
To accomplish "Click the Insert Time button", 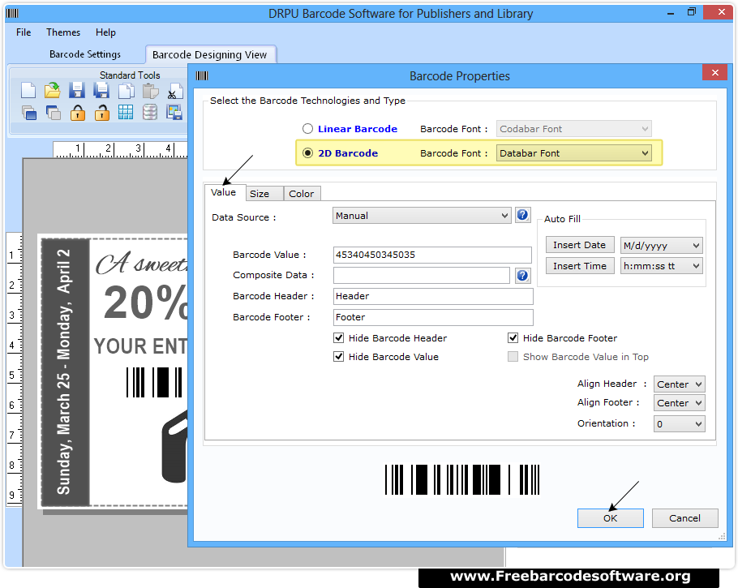I will point(580,266).
